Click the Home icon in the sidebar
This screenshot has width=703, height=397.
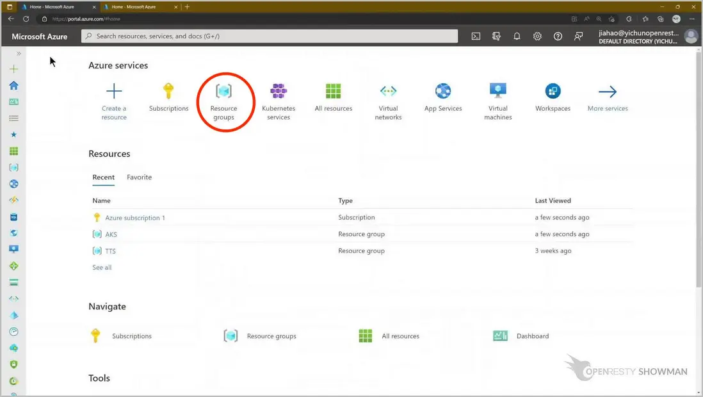coord(13,85)
